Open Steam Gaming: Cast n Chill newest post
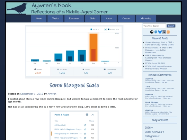The width and height of the screenshot is (187, 140). point(159,44)
